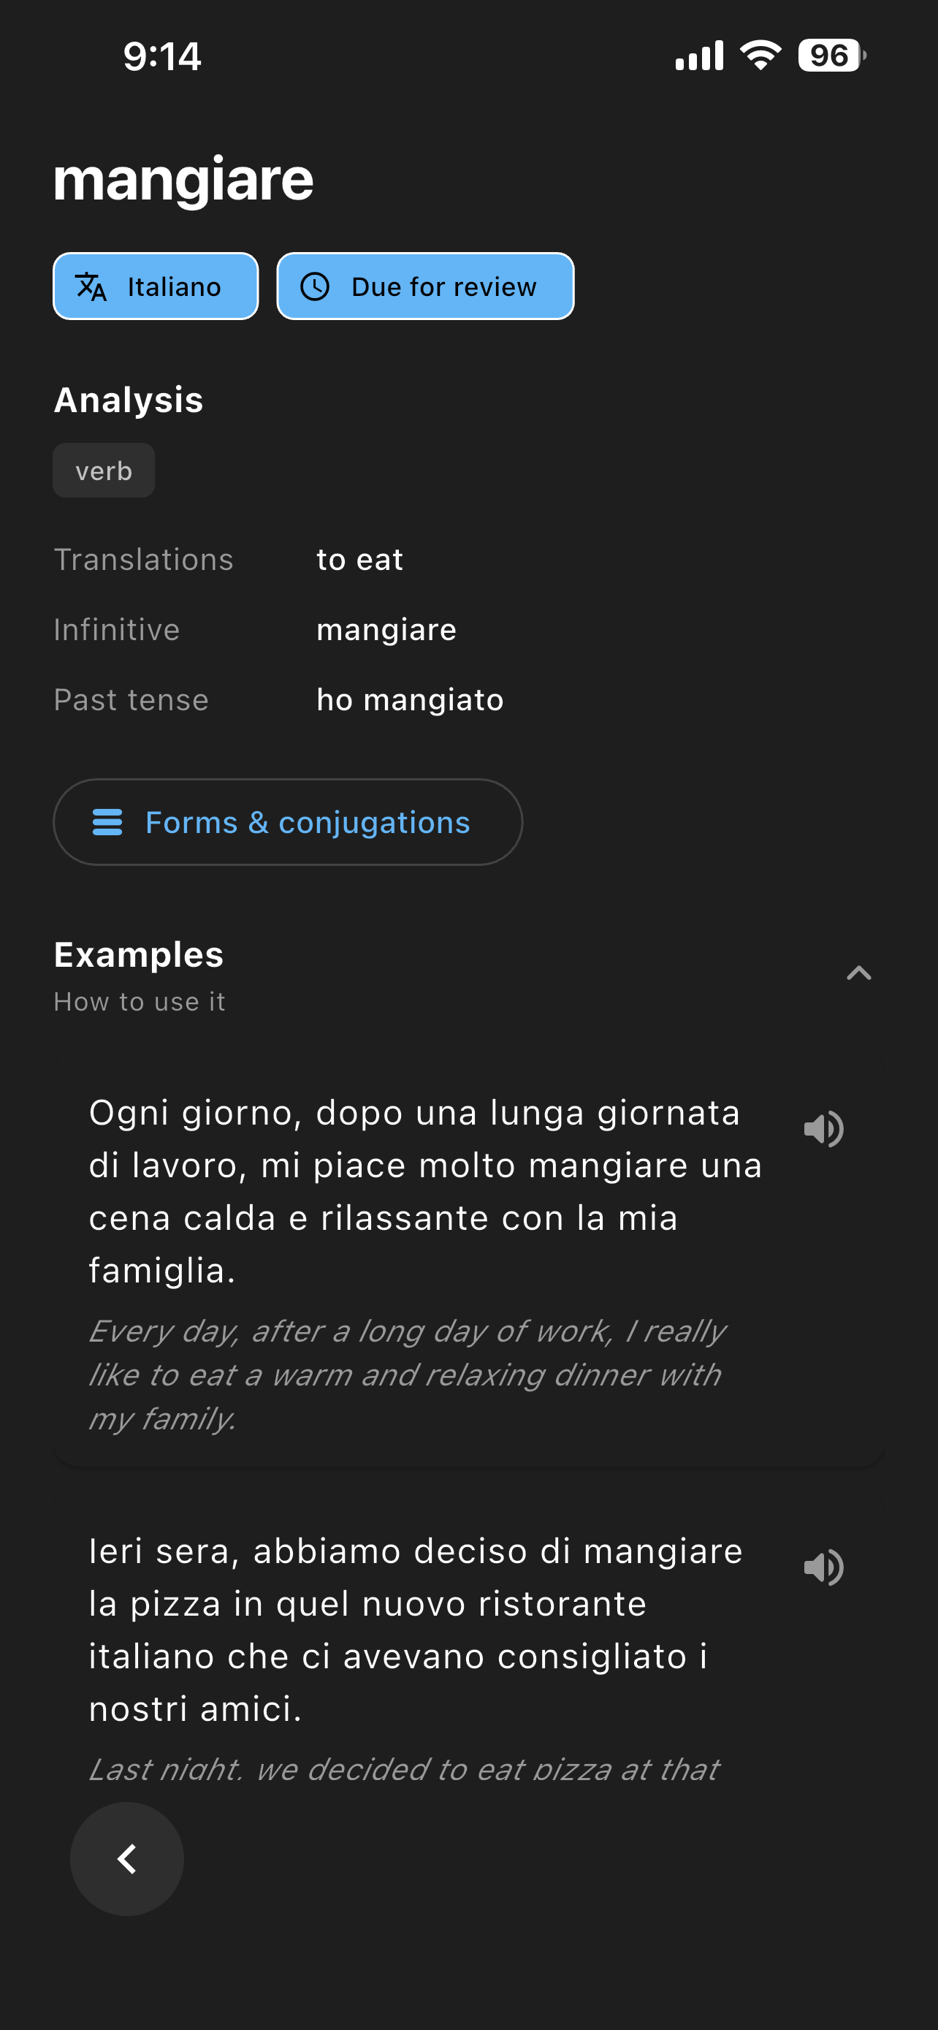
Task: Tap the clock icon on Due for review
Action: [x=315, y=287]
